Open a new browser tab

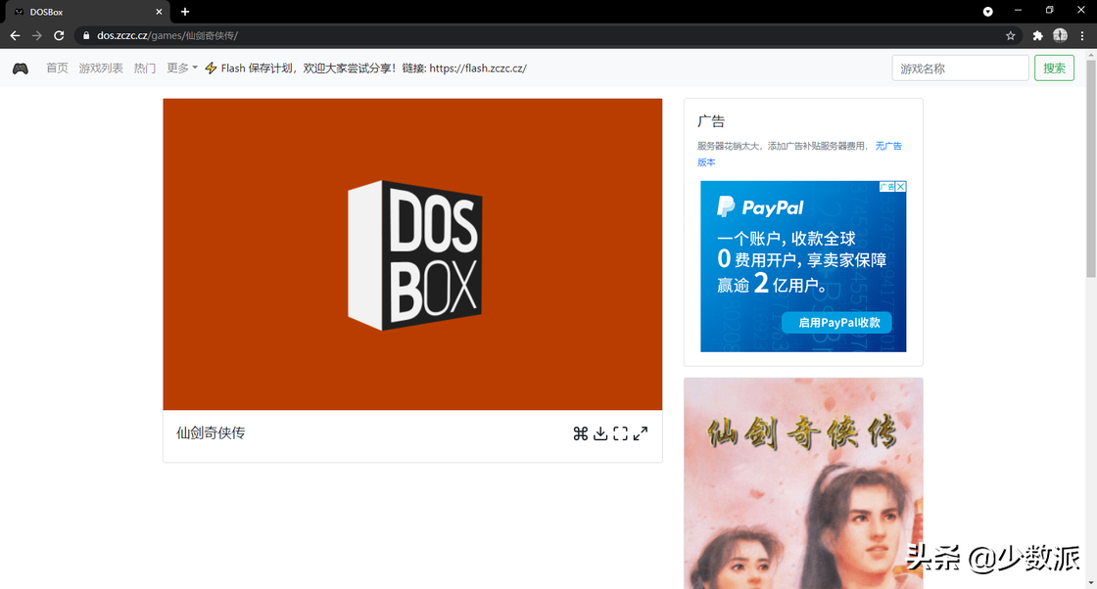point(185,11)
